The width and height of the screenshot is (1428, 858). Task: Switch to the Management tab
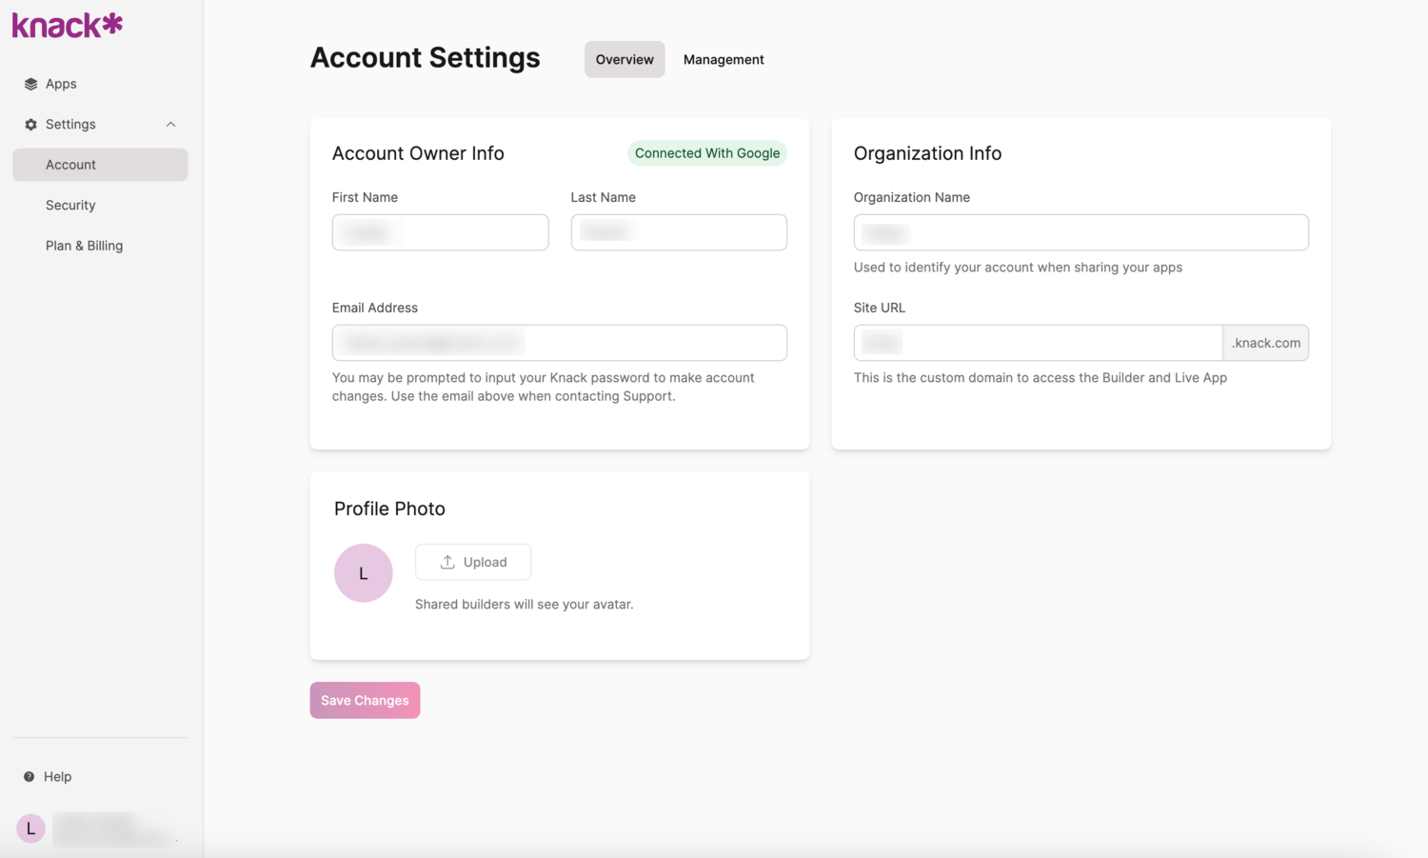click(x=723, y=59)
